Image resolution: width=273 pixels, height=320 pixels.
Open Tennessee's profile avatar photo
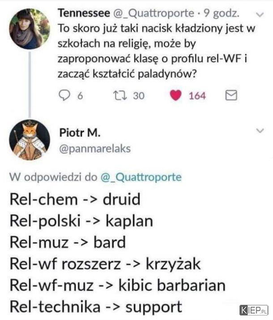[x=30, y=29]
